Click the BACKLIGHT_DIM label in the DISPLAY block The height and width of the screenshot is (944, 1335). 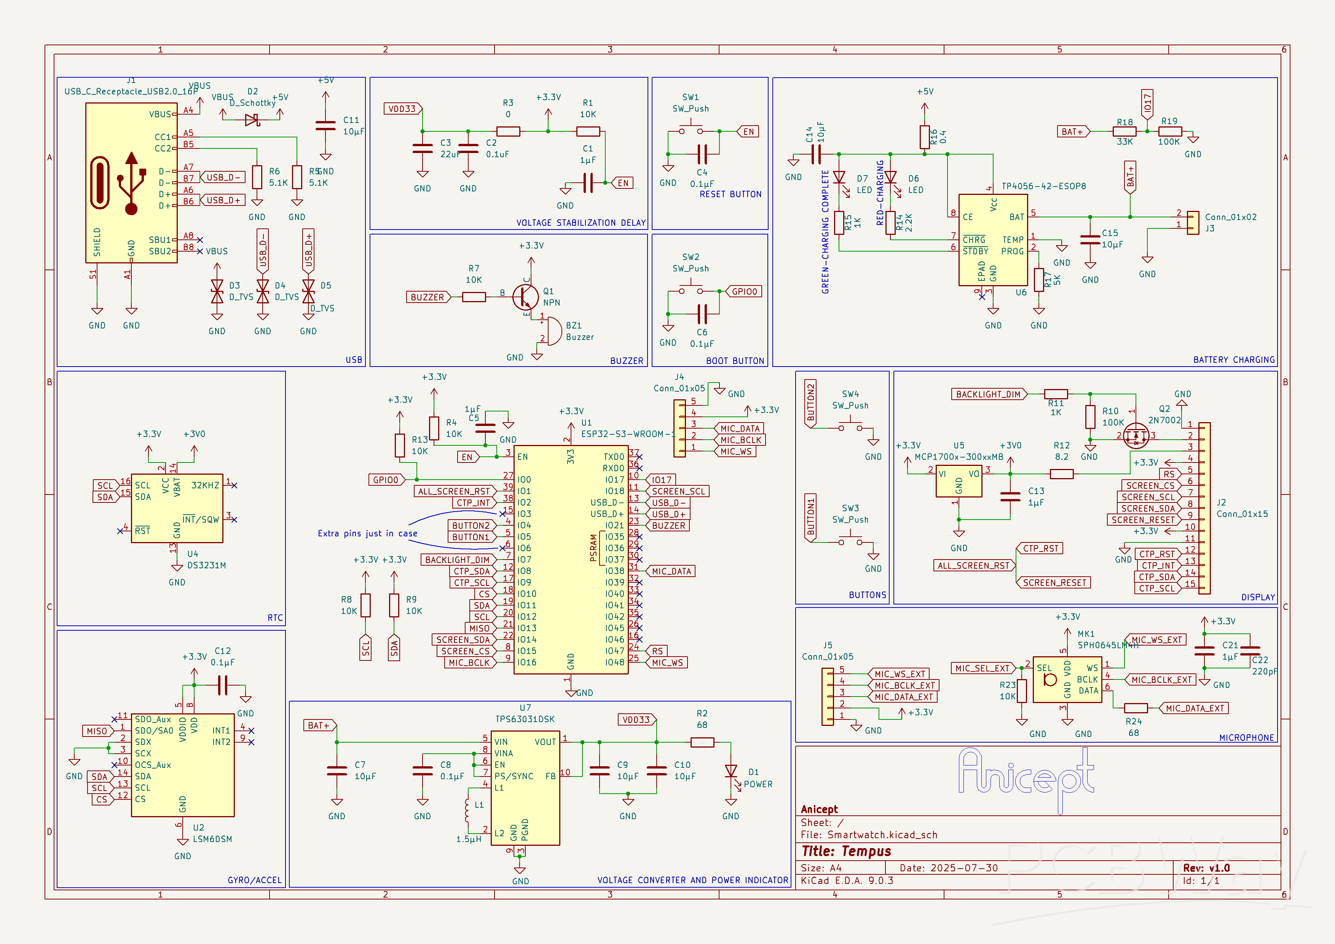coord(988,394)
